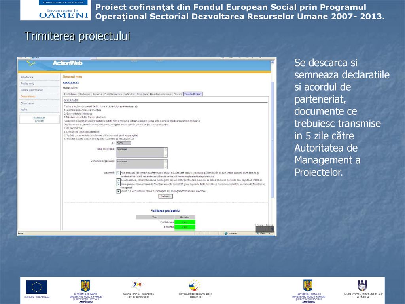Click Iesire to log out
Screen dimensions: 405x304
click(x=24, y=110)
